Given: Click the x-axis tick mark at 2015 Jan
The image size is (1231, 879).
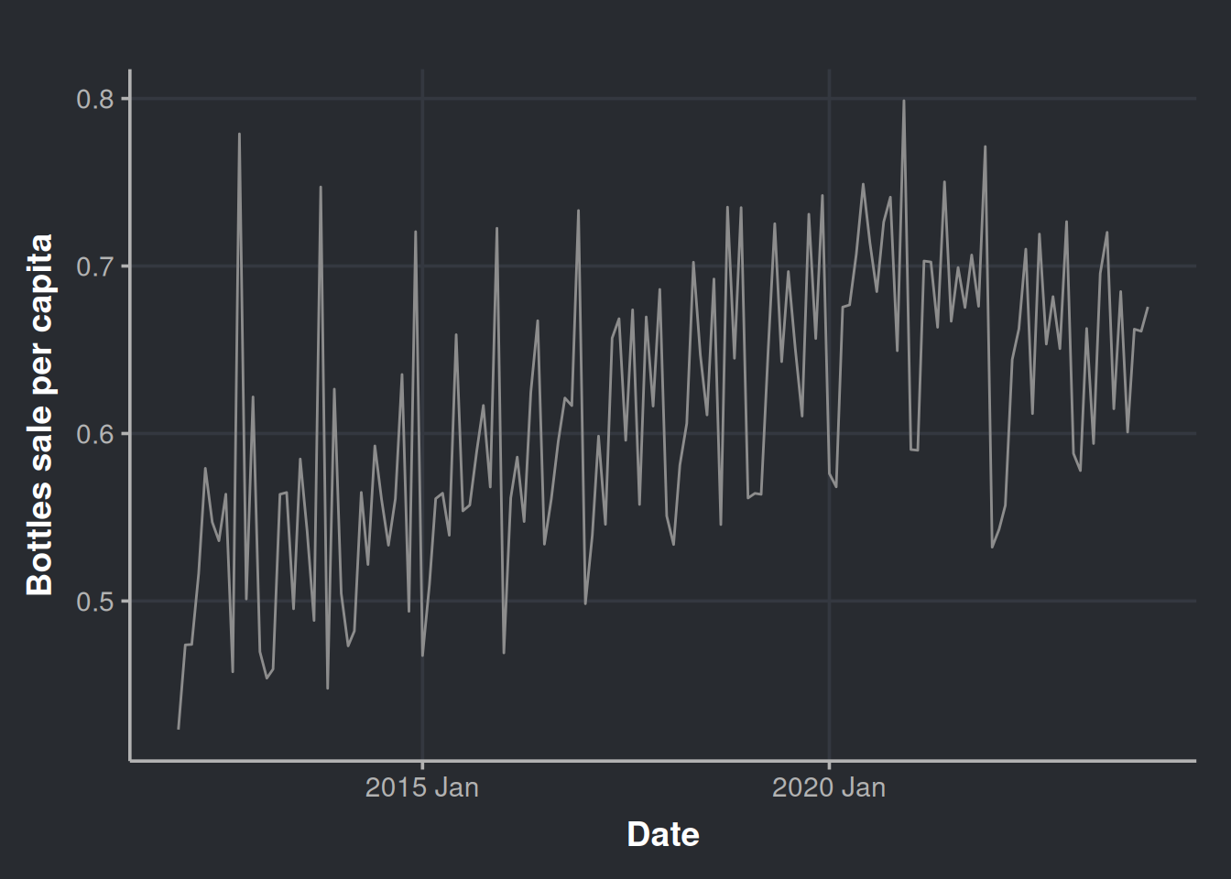Looking at the screenshot, I should [422, 765].
